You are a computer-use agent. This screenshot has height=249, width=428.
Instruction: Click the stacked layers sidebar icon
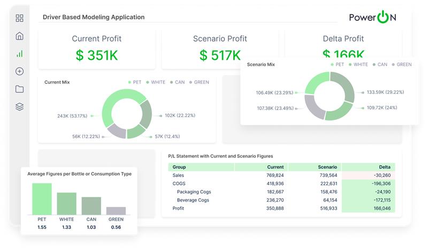click(20, 106)
